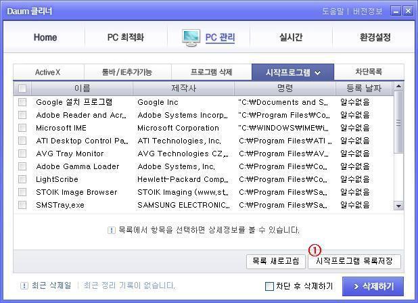The height and width of the screenshot is (303, 418).
Task: Click the info icon beside 최근 삭제일
Action: coord(24,286)
